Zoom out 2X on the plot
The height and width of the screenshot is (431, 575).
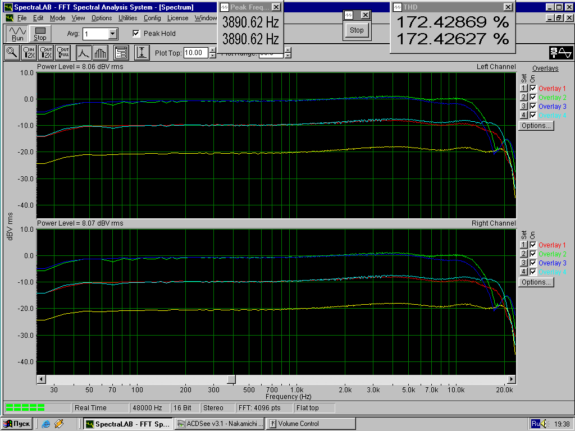click(x=46, y=53)
